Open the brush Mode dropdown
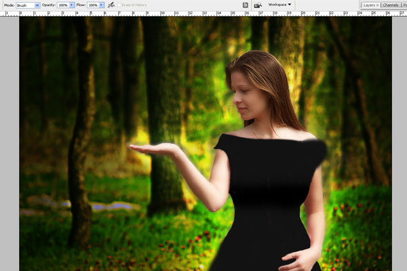 click(x=28, y=5)
